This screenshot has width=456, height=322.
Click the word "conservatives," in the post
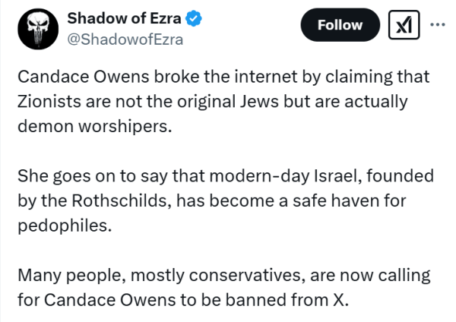point(247,276)
